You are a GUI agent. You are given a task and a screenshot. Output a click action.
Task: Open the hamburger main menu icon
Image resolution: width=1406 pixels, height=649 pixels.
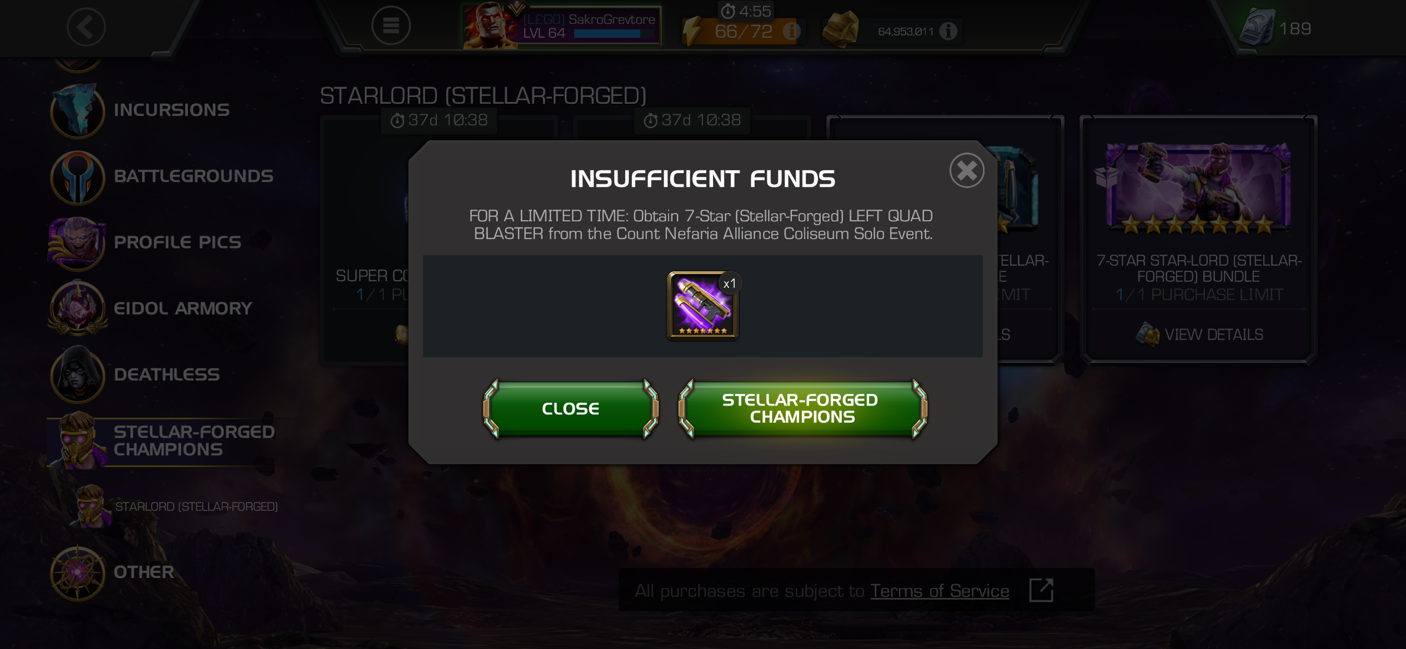(x=391, y=26)
